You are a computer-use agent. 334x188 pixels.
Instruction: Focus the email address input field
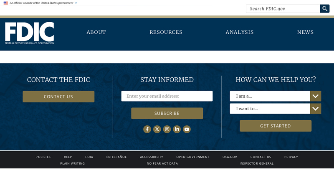click(x=167, y=96)
